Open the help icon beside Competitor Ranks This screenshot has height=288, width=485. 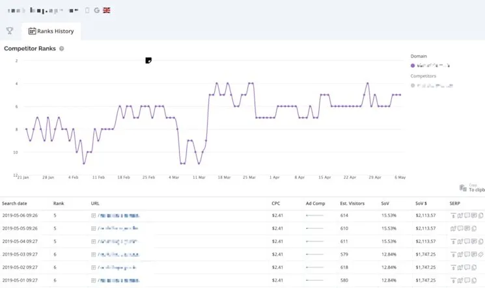[x=62, y=49]
